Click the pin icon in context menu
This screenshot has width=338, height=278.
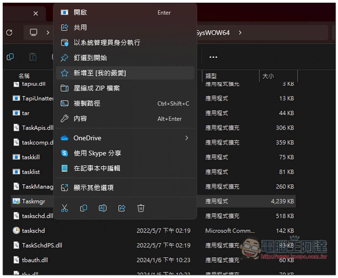(65, 58)
